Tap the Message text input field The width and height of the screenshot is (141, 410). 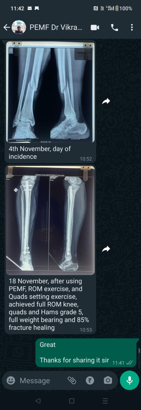[41, 381]
